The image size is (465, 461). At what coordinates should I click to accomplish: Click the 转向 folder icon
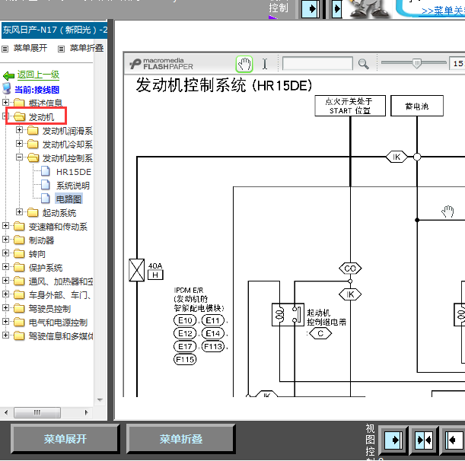pos(19,253)
